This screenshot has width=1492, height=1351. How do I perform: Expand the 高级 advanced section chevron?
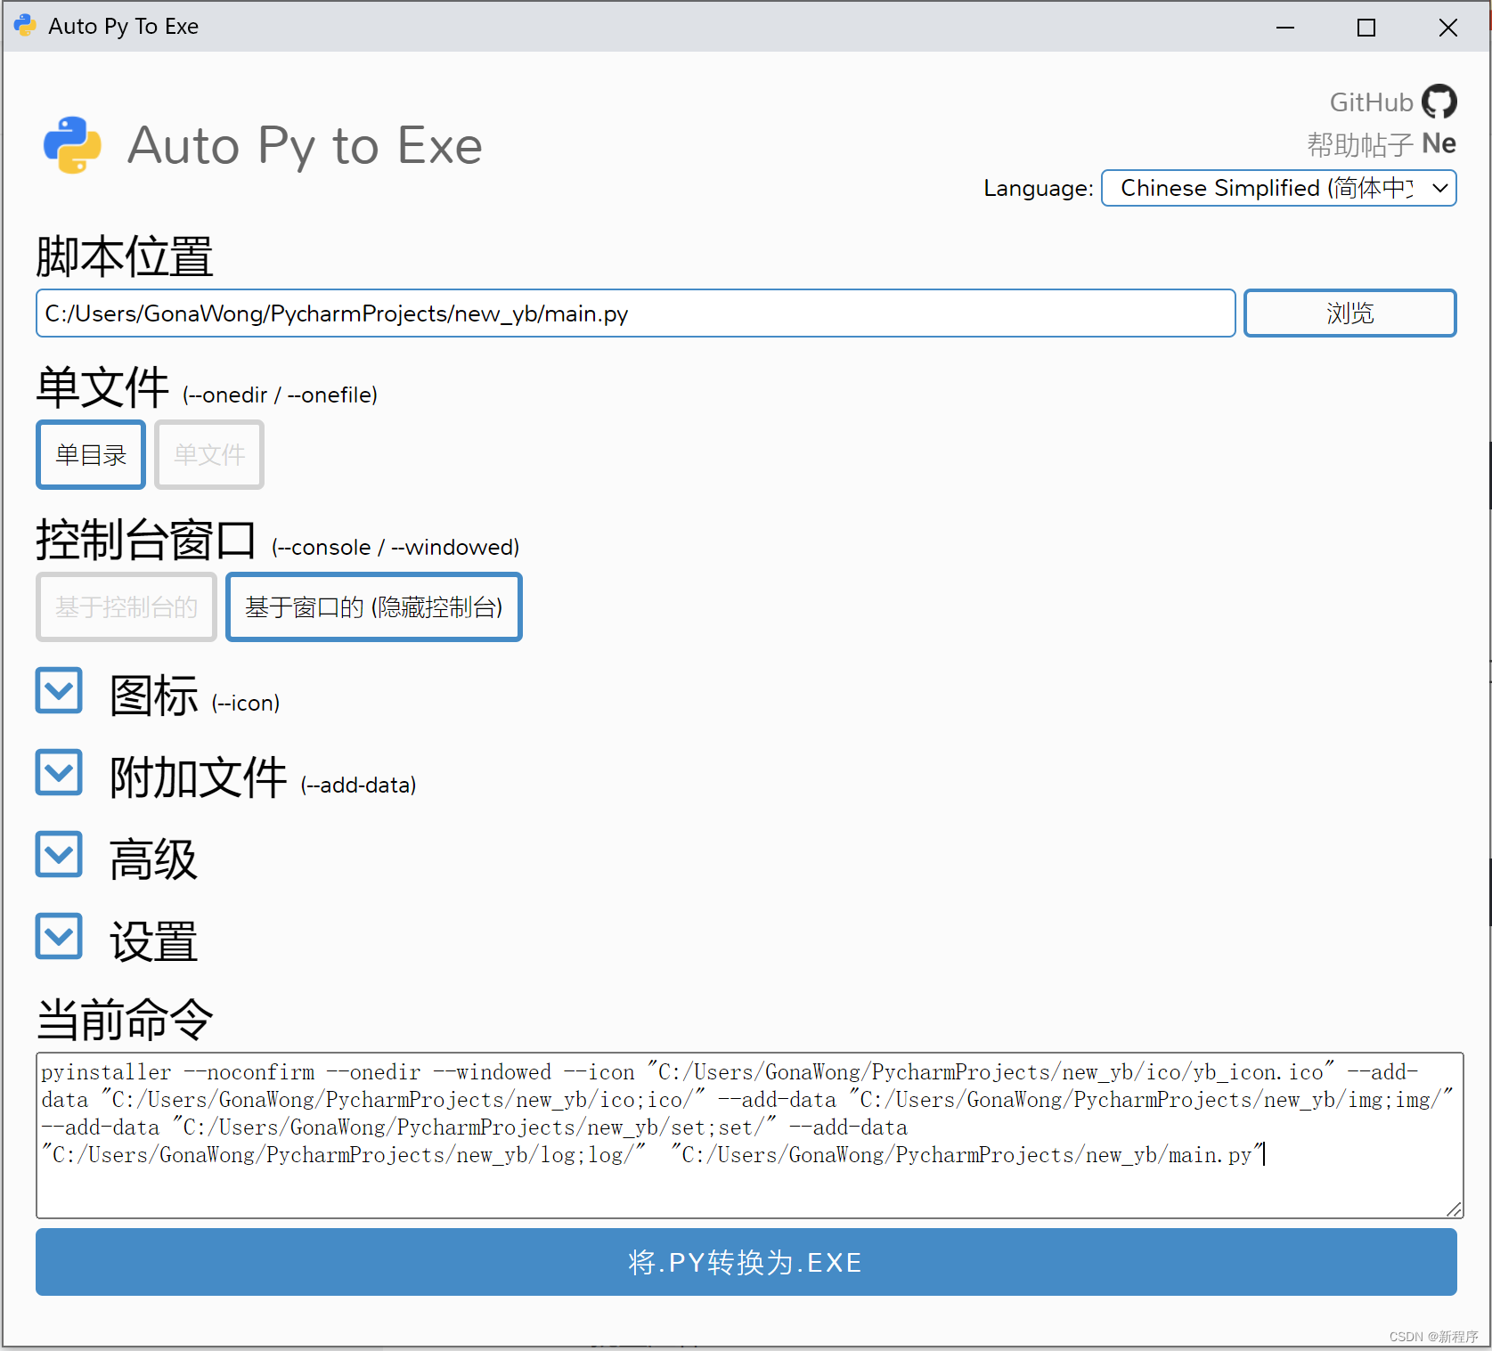pyautogui.click(x=59, y=855)
